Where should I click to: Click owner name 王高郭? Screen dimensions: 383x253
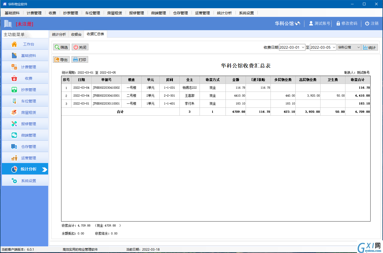tap(190, 96)
